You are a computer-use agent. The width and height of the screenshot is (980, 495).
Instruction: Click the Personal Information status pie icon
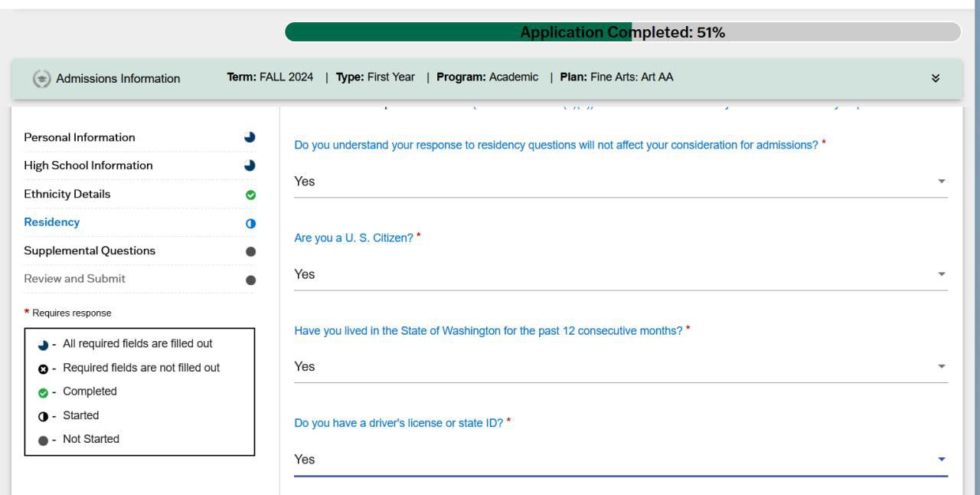pyautogui.click(x=250, y=137)
